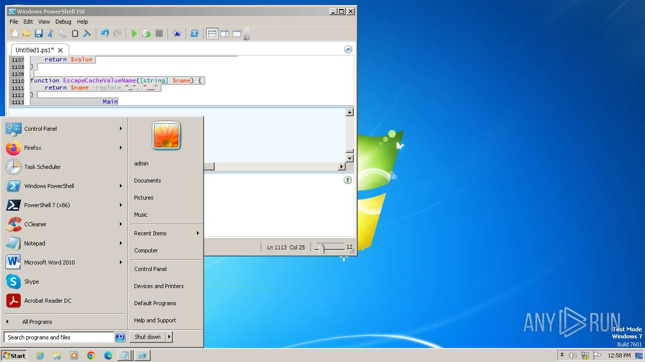The width and height of the screenshot is (645, 362).
Task: Open the Debug menu
Action: (x=63, y=22)
